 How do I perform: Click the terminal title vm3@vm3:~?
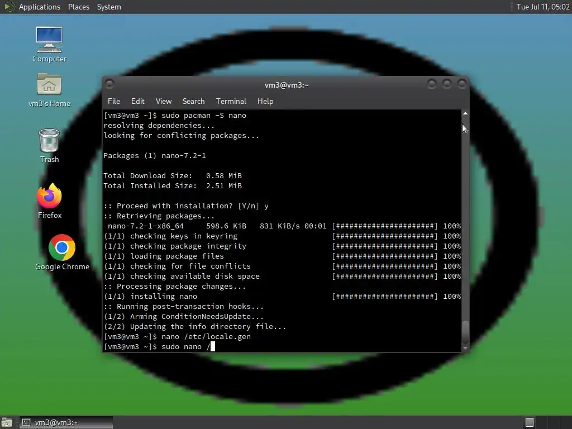click(287, 85)
